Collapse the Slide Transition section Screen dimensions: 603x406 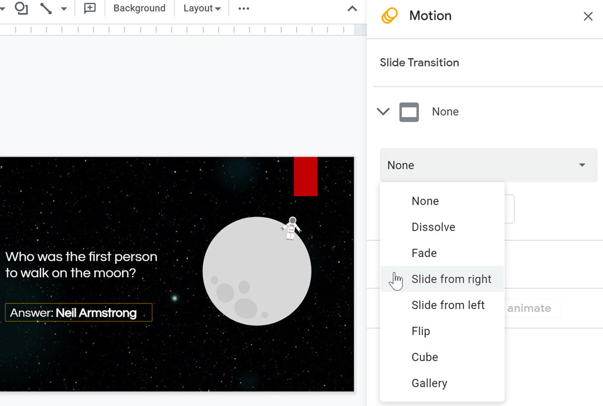tap(383, 112)
